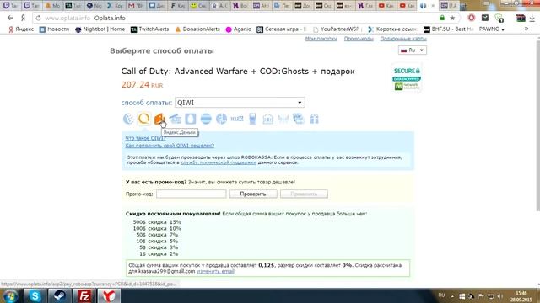Click the SECURE data encrypted badge
Screen dimensions: 540x303
tap(407, 78)
